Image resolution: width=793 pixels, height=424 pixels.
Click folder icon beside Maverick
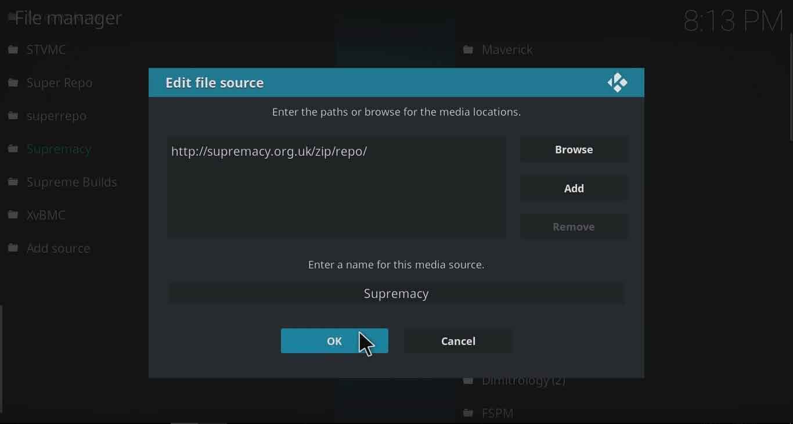pyautogui.click(x=468, y=50)
